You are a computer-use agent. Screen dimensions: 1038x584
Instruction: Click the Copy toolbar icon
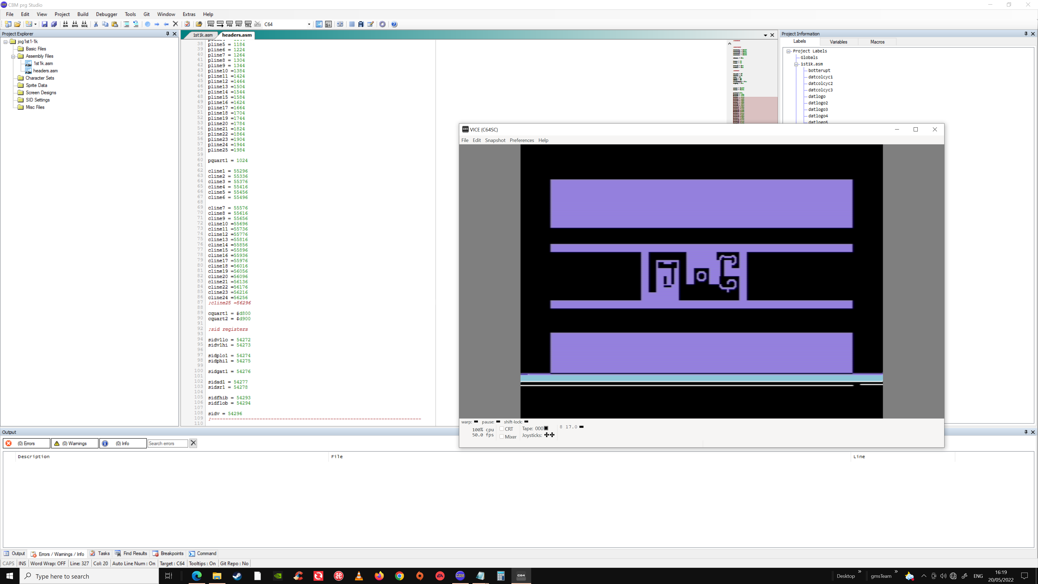coord(105,24)
